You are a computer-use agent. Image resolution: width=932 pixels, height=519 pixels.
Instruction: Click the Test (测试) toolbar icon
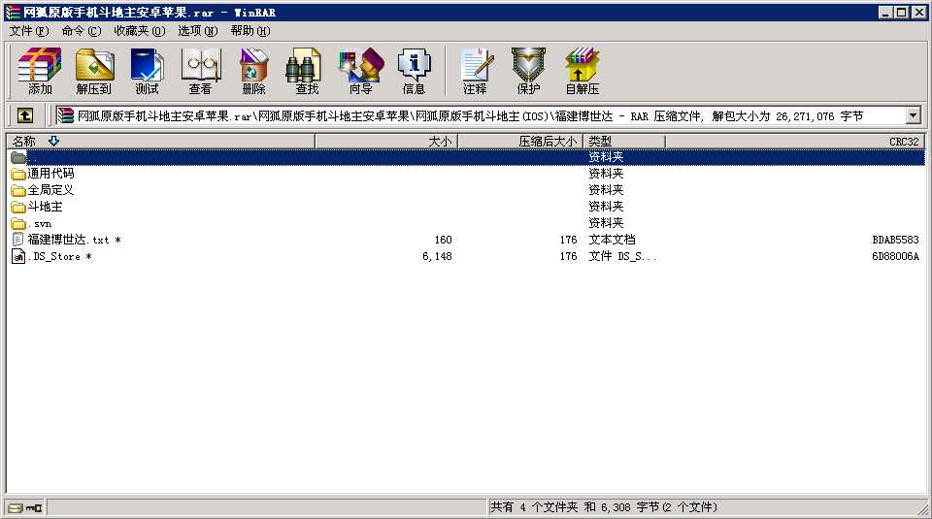147,71
